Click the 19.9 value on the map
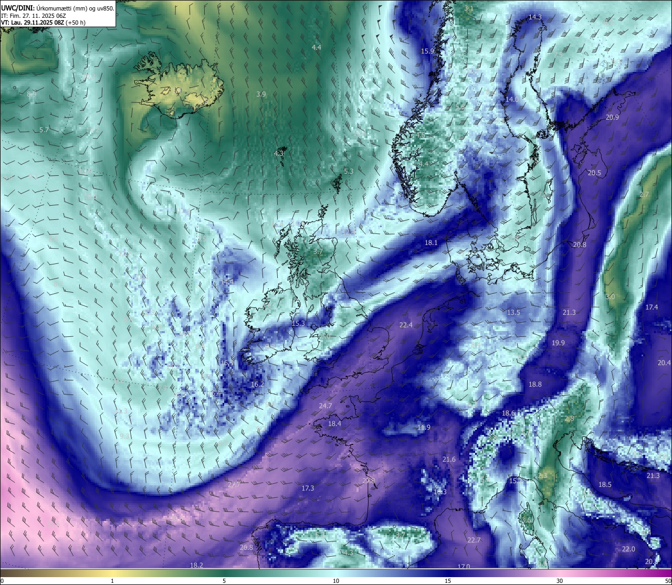Image resolution: width=672 pixels, height=585 pixels. [558, 343]
